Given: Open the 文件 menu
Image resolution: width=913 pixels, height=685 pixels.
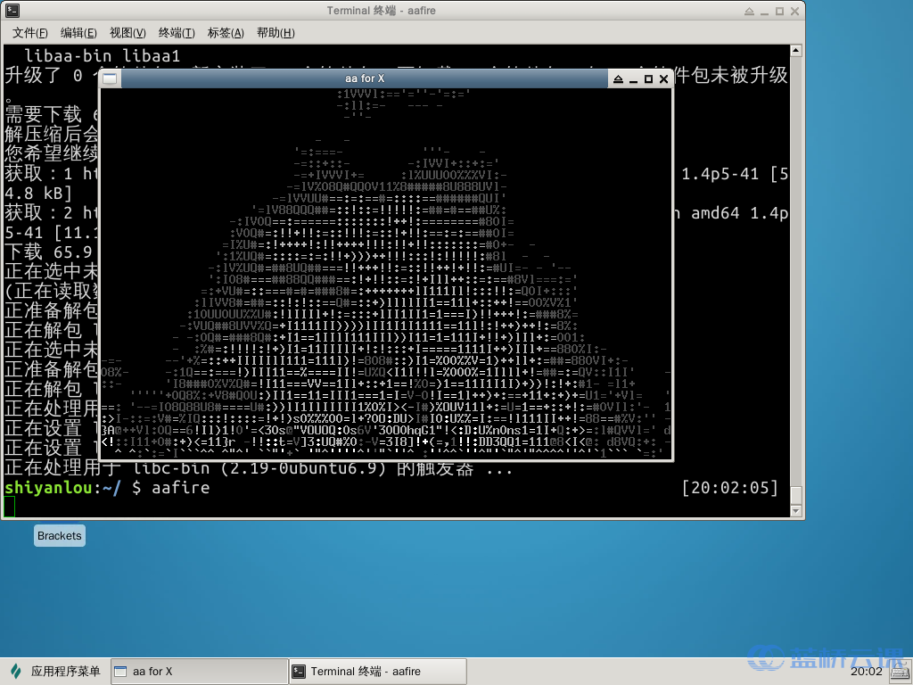Looking at the screenshot, I should point(29,33).
